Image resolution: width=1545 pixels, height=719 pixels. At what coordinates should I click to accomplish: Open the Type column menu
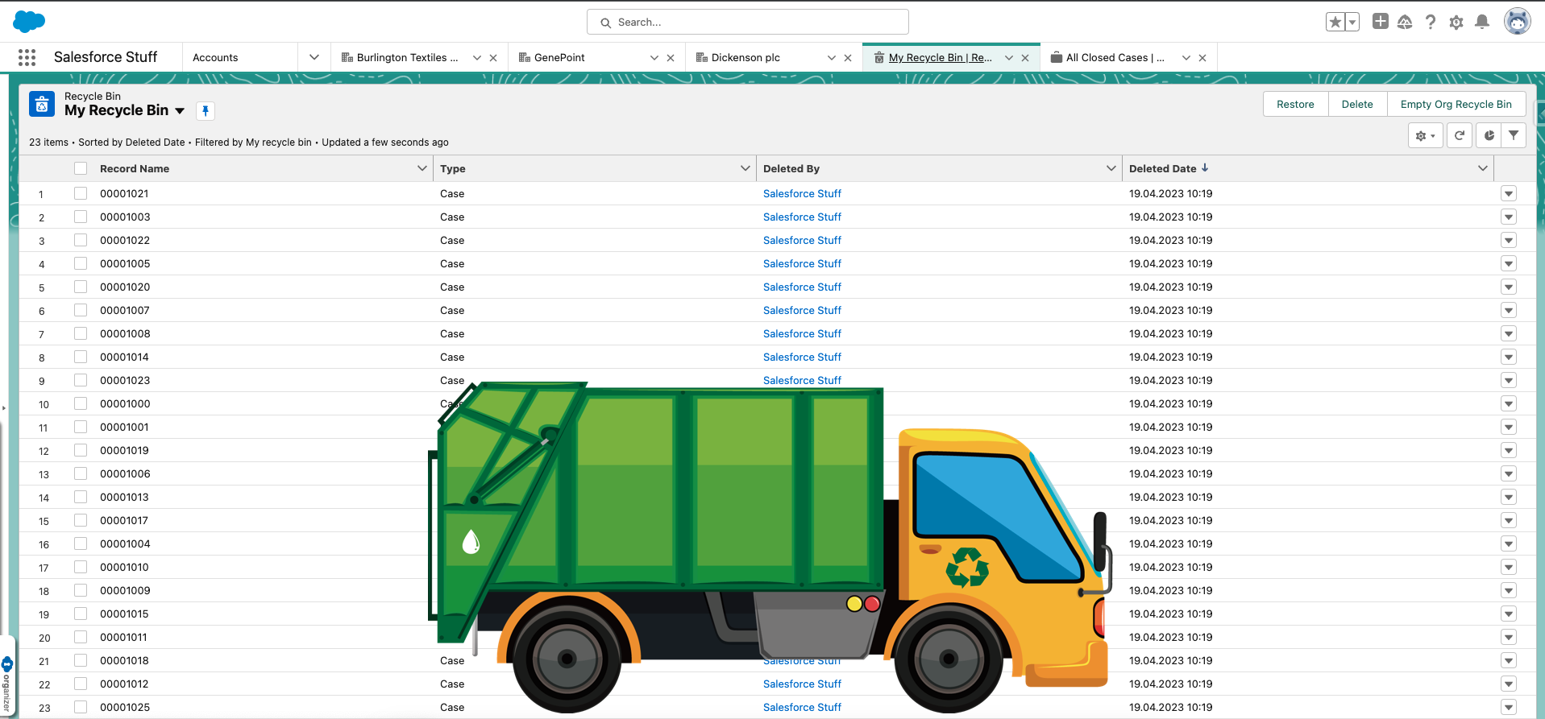(x=746, y=168)
